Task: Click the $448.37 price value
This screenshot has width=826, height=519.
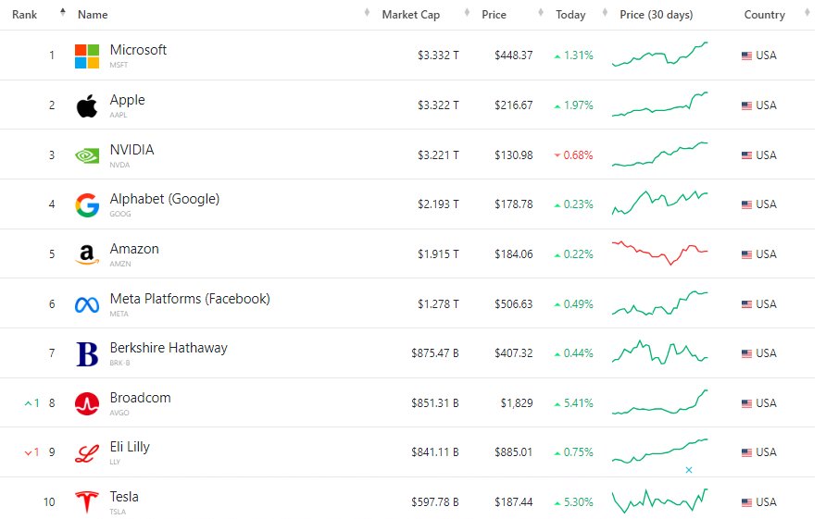Action: point(514,56)
